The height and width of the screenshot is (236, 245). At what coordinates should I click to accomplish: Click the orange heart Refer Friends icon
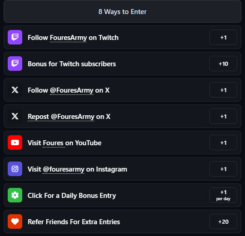click(x=15, y=221)
